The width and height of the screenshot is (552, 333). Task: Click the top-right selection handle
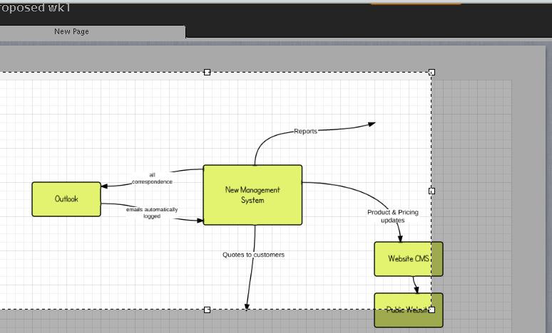pyautogui.click(x=431, y=72)
